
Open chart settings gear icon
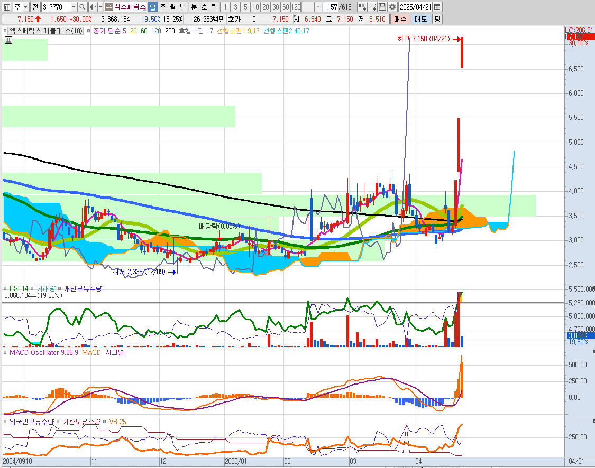[392, 7]
